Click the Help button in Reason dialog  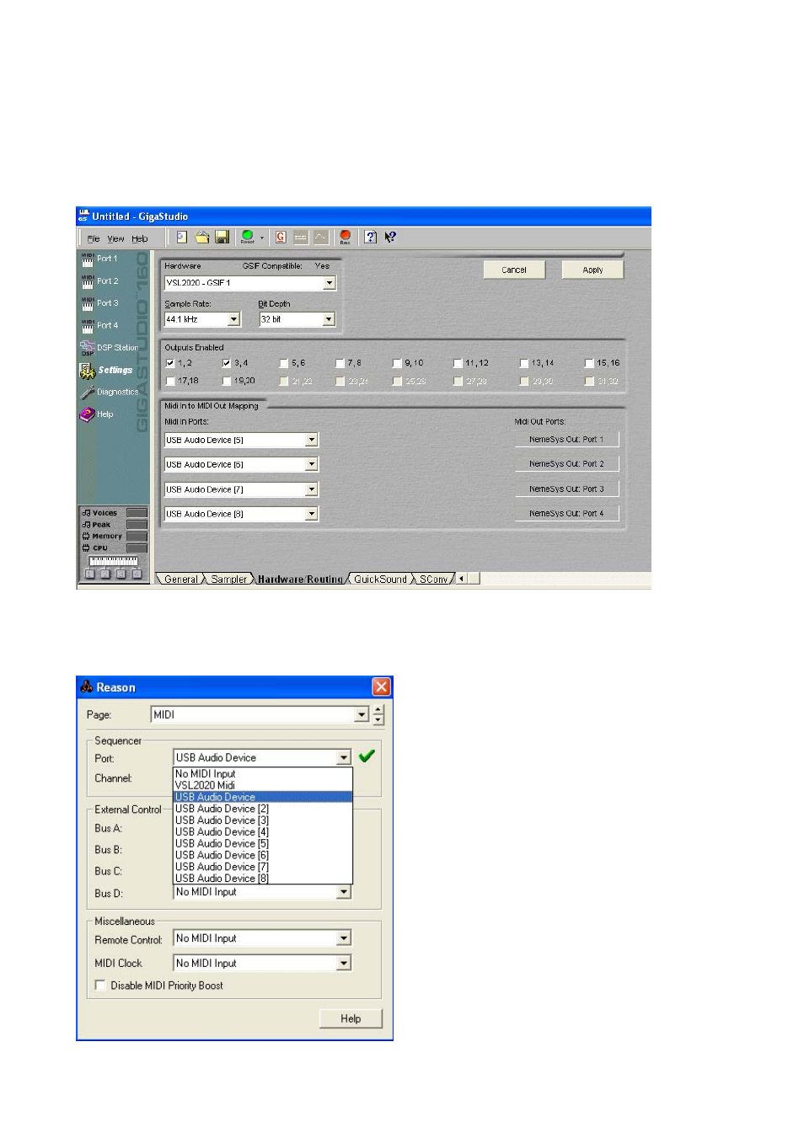click(x=351, y=1018)
